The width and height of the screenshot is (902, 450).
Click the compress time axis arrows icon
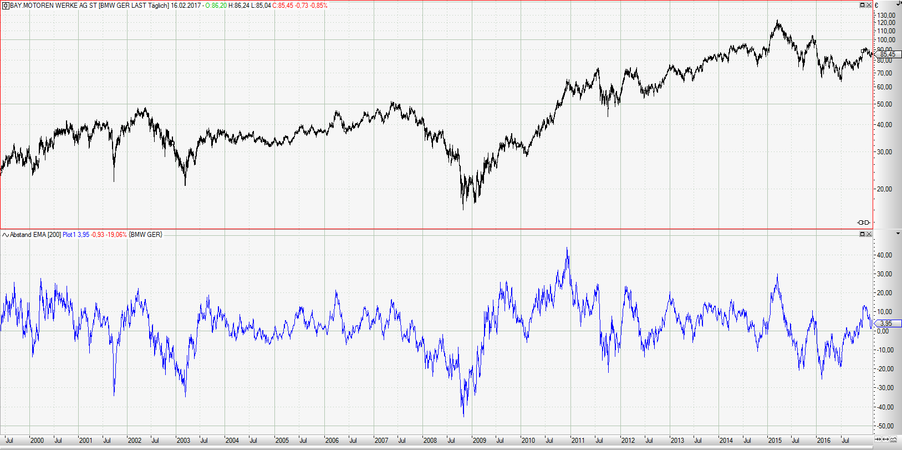878,439
